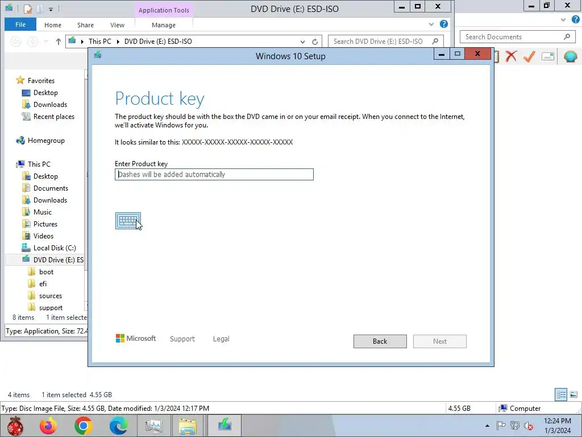Select Pictures in navigation pane
Viewport: 582px width, 437px height.
[45, 224]
